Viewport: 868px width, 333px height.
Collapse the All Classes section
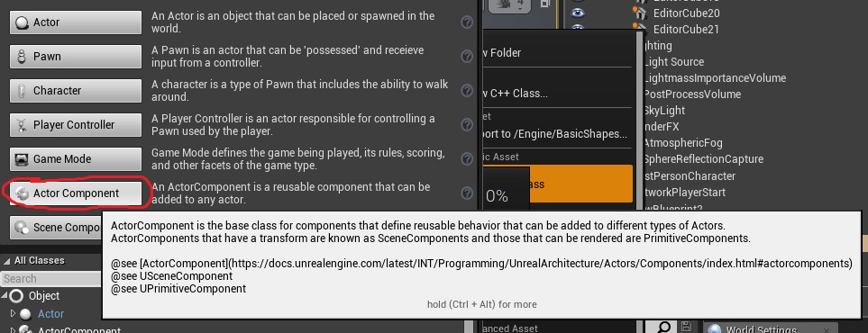click(6, 260)
